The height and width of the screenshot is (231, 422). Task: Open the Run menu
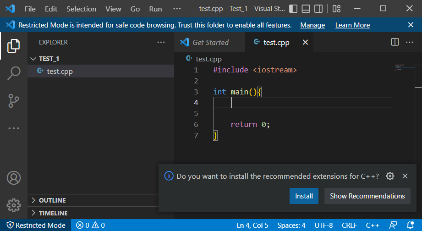(156, 9)
